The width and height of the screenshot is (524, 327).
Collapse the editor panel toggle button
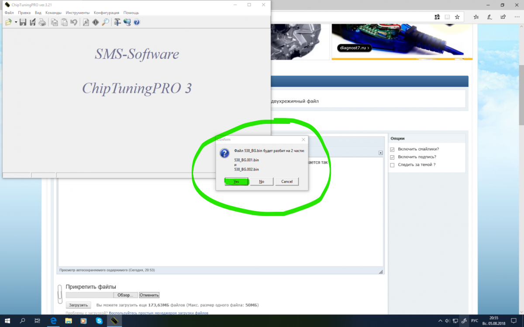point(380,153)
